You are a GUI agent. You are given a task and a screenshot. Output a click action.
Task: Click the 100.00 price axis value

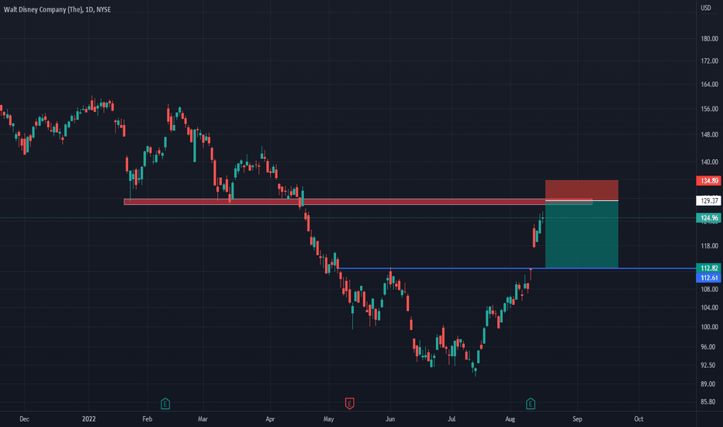tap(709, 327)
